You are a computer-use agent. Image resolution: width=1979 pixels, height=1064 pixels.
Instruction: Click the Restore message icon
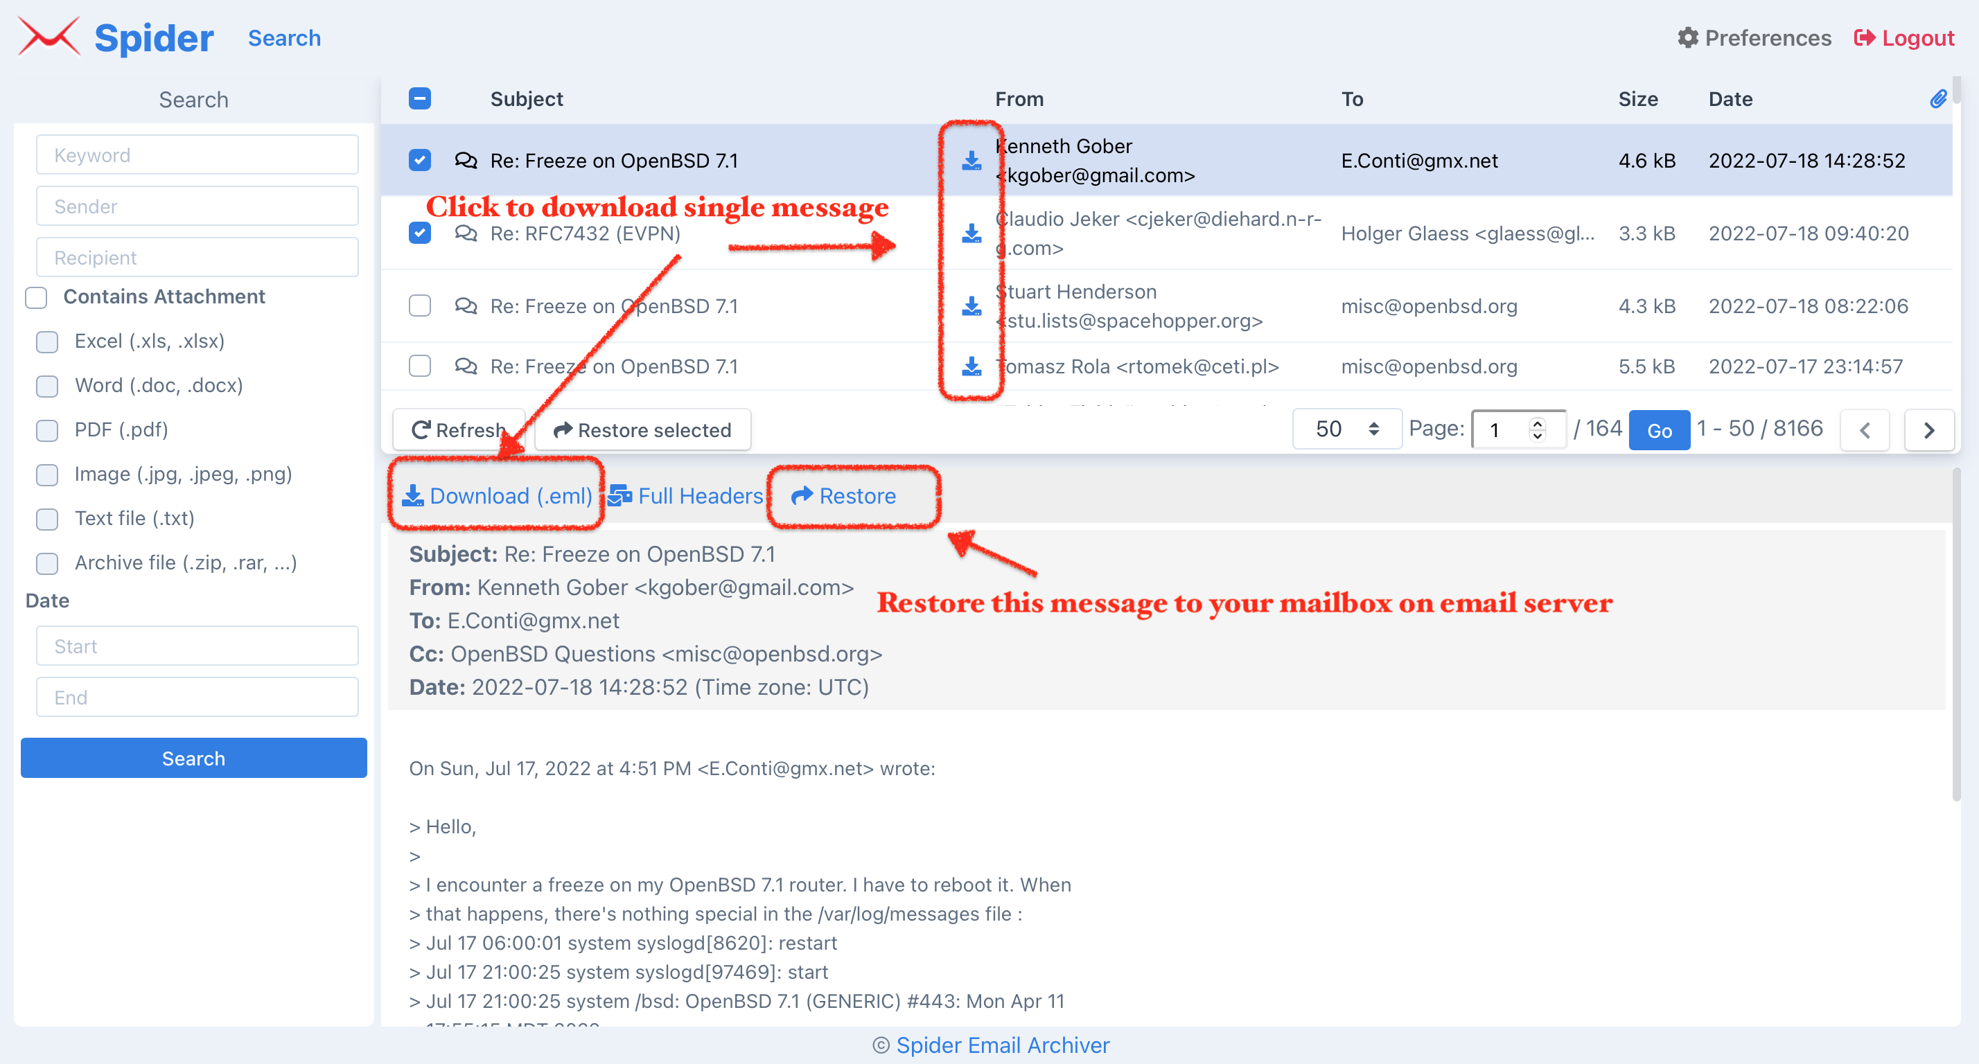[845, 495]
